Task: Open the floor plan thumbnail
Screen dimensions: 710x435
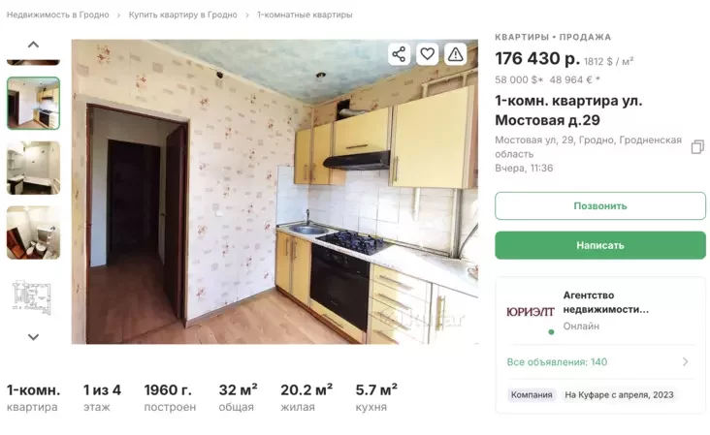Action: click(33, 297)
